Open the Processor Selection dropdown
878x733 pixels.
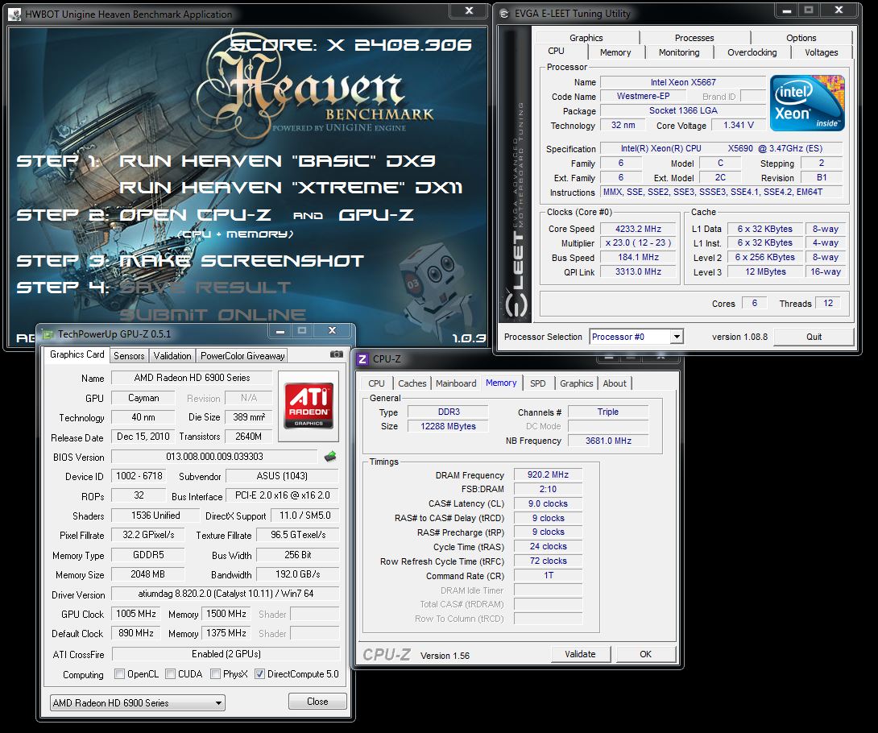click(636, 337)
